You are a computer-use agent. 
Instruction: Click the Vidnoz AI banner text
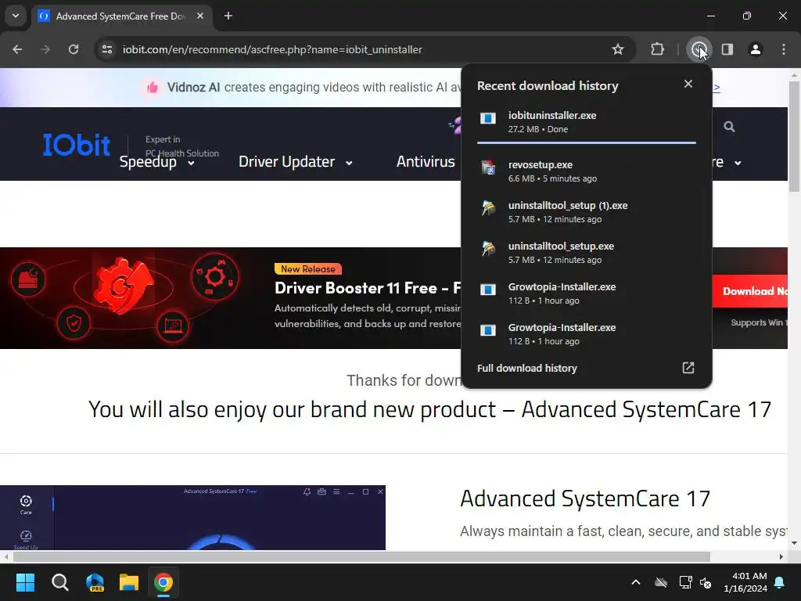pyautogui.click(x=315, y=88)
